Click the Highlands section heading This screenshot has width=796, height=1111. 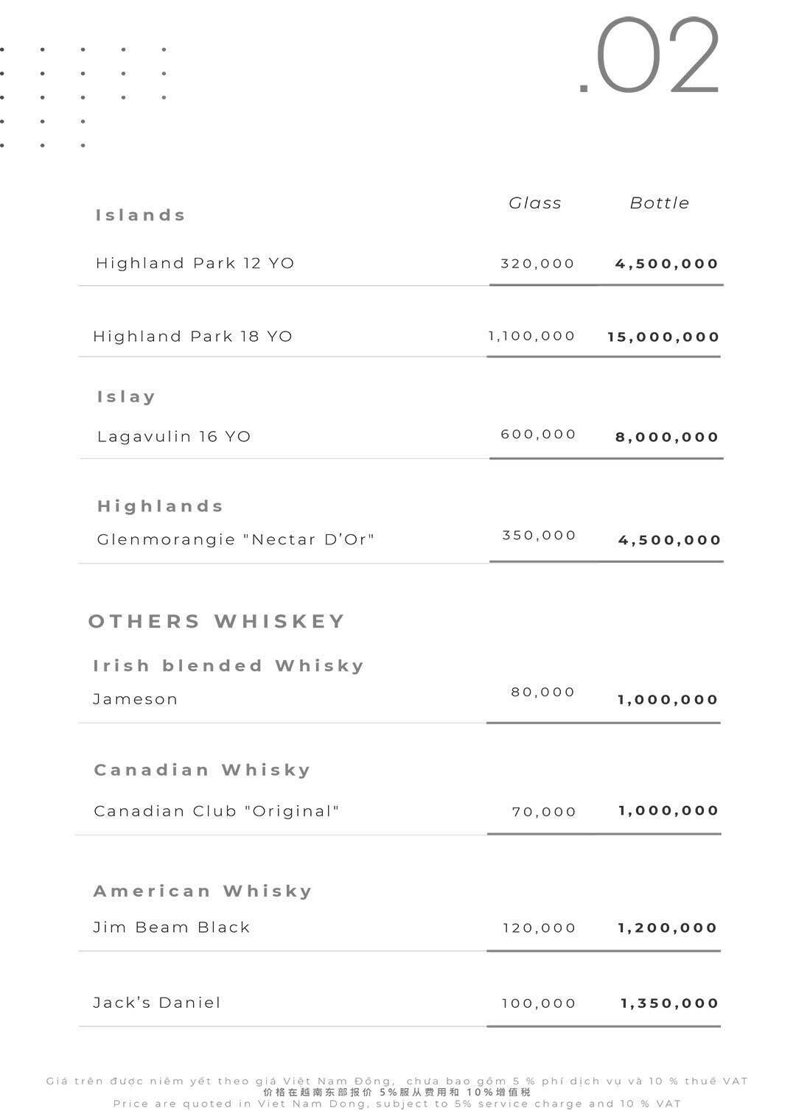pos(160,506)
